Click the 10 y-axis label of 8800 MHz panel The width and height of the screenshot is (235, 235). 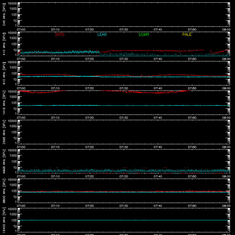(x=15, y=197)
